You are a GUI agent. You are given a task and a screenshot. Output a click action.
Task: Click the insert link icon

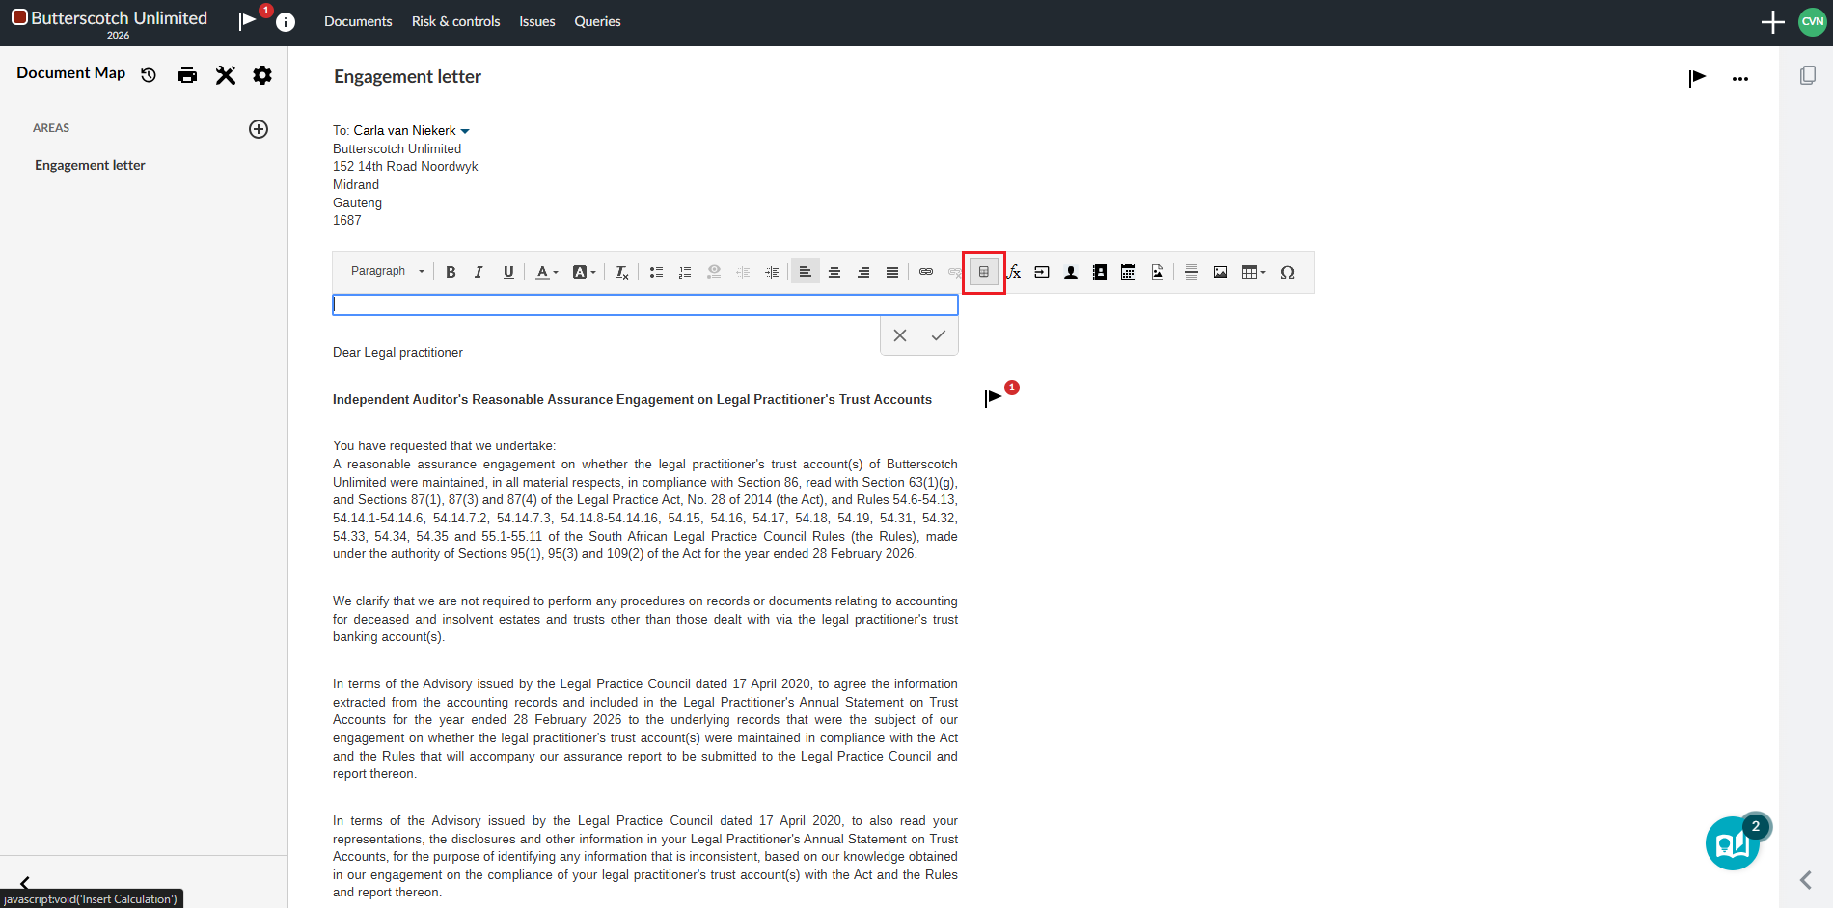click(926, 272)
